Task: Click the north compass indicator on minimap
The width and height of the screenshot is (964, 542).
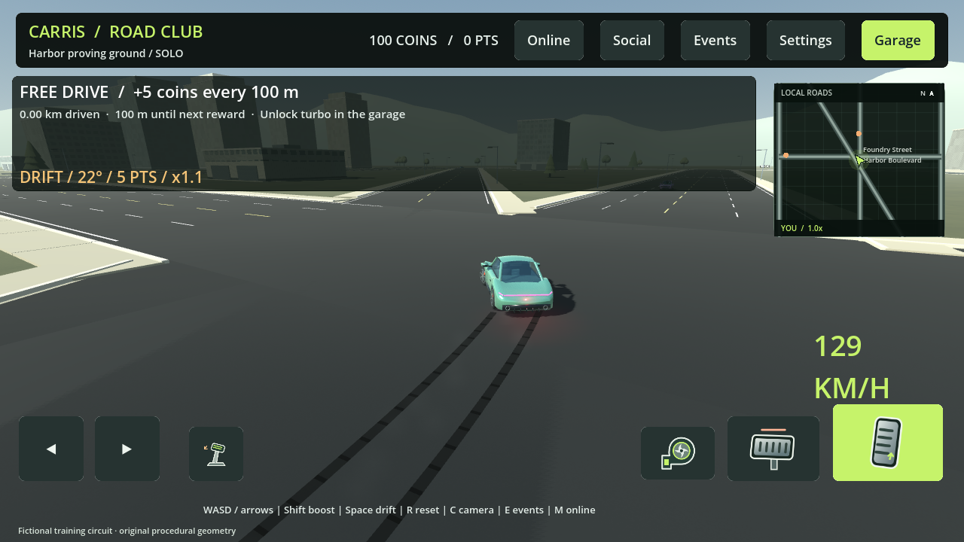Action: click(927, 93)
